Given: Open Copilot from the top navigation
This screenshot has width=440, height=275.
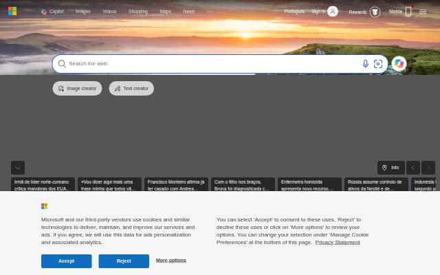Looking at the screenshot, I should [x=52, y=12].
